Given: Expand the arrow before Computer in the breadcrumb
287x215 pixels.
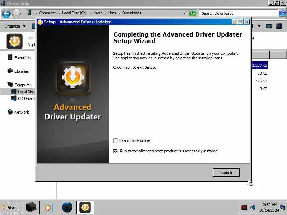Looking at the screenshot, I should 36,13.
